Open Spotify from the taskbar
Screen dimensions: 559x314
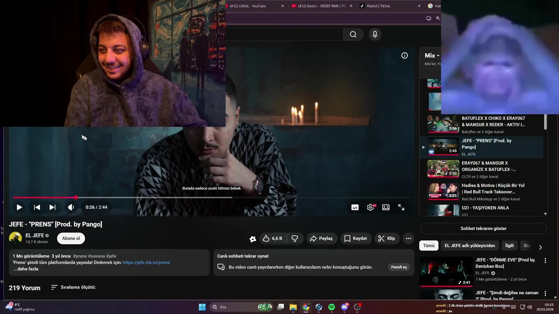coord(331,307)
